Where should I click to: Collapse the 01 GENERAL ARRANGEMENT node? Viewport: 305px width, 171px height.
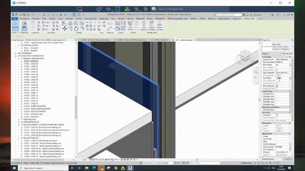tap(19, 58)
